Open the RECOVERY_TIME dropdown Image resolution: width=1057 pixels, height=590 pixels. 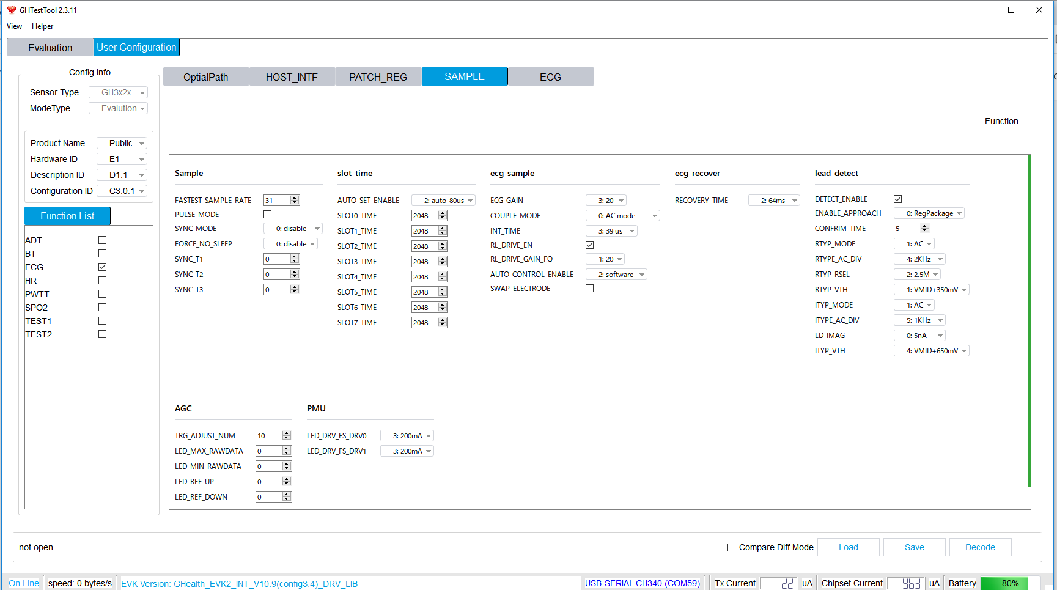pos(774,201)
